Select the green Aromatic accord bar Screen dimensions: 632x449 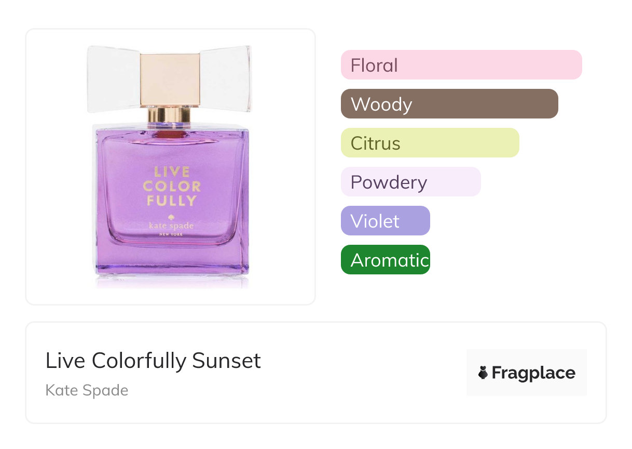385,260
